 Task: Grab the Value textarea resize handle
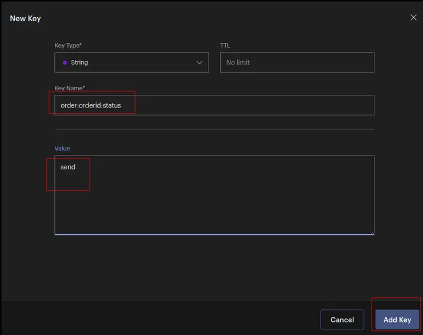tap(372, 233)
